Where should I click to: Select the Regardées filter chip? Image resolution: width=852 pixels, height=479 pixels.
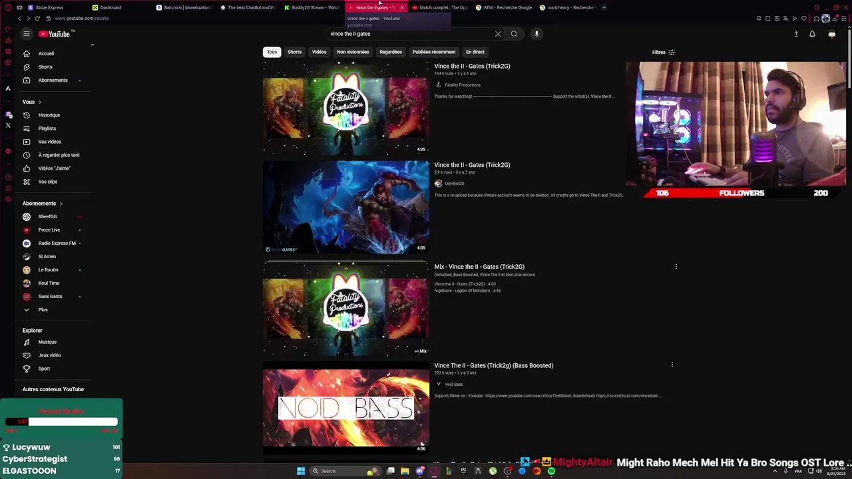(391, 52)
